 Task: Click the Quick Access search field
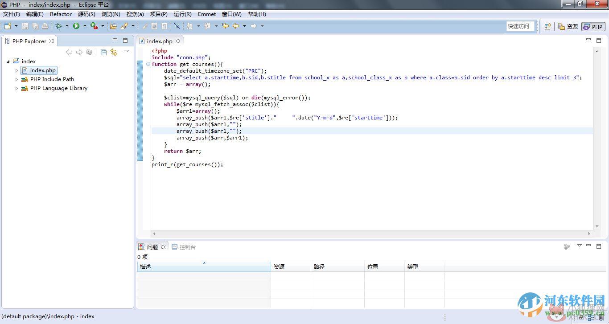pos(520,26)
